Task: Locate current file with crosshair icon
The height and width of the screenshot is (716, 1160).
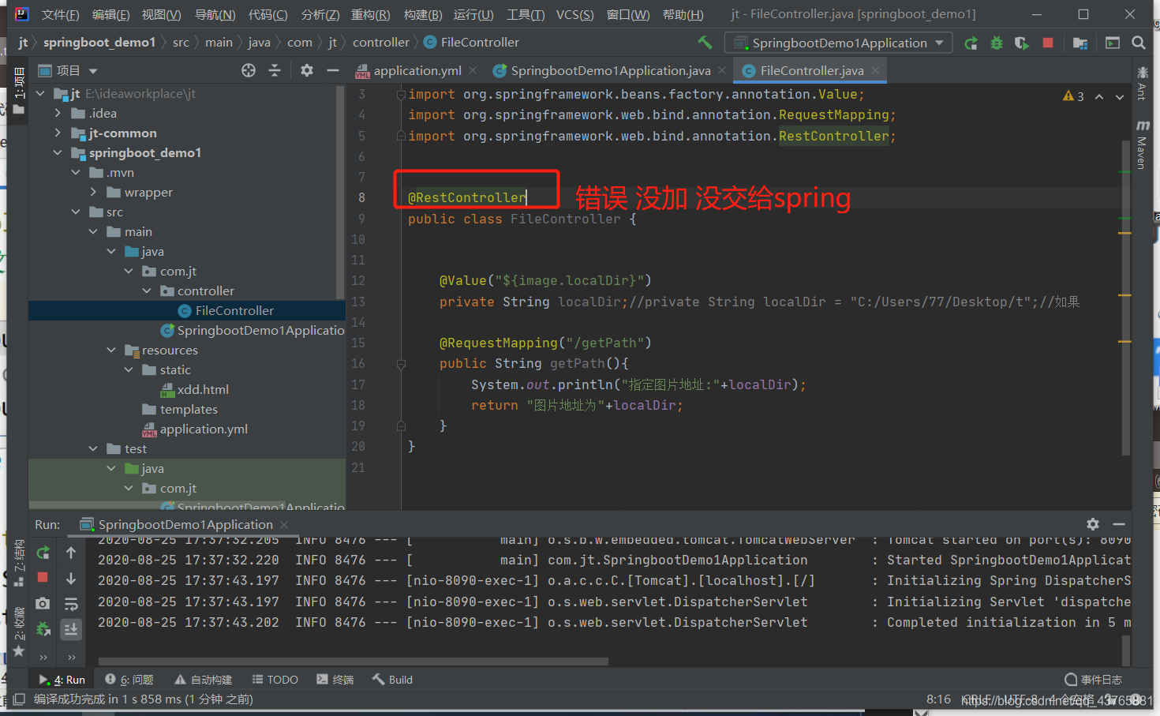Action: pyautogui.click(x=249, y=70)
